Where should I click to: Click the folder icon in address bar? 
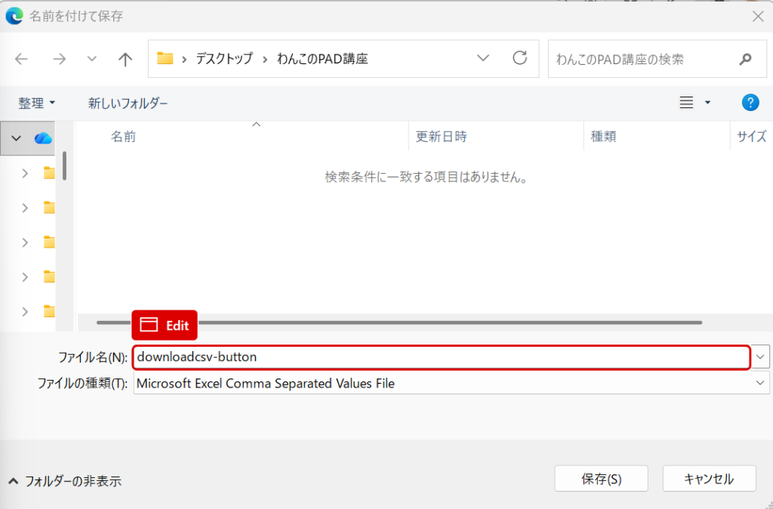pyautogui.click(x=165, y=59)
